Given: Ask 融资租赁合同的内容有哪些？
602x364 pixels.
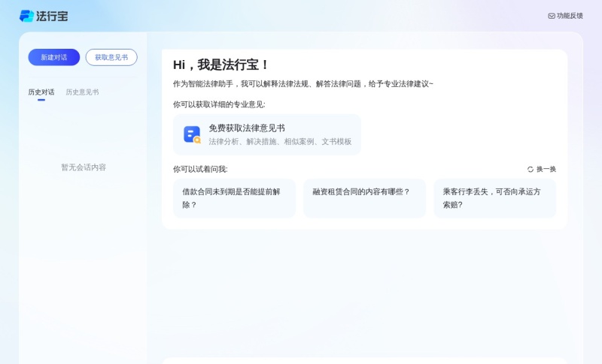Looking at the screenshot, I should click(365, 198).
